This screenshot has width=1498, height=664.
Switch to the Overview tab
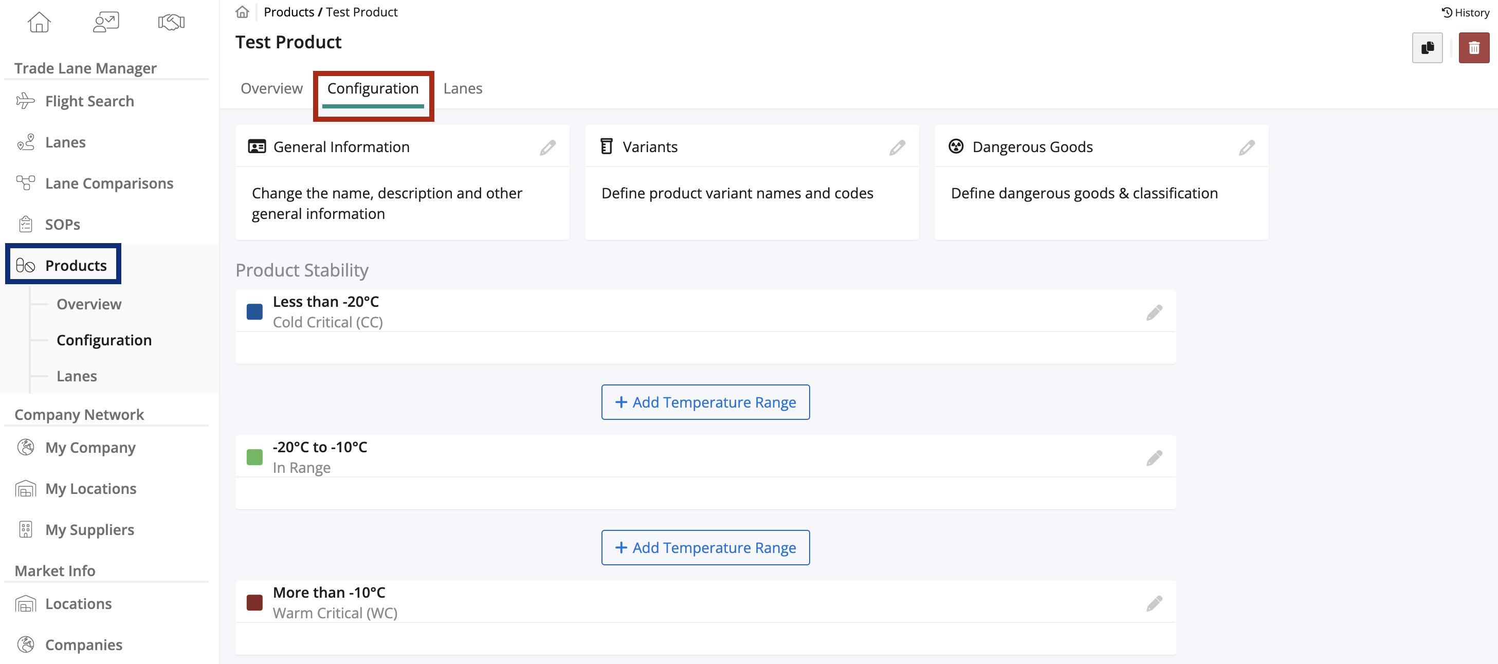[x=271, y=88]
